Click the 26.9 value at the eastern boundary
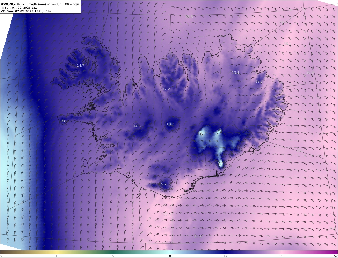This screenshot has width=338, height=258. (x=310, y=72)
